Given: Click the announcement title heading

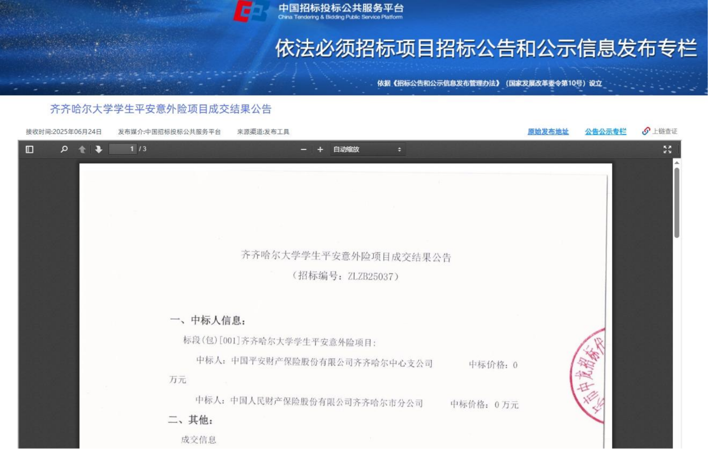Looking at the screenshot, I should (x=161, y=109).
